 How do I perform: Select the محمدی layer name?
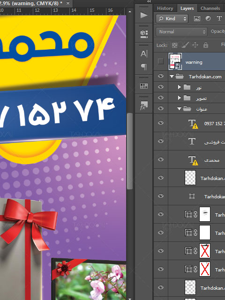[211, 160]
